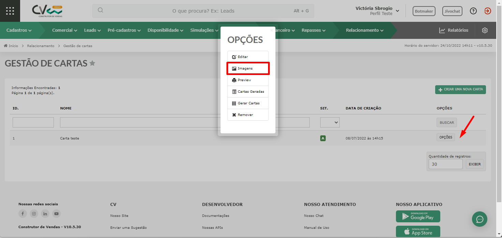The image size is (502, 238).
Task: Select Cartas Geradas in the options popup
Action: coord(248,92)
